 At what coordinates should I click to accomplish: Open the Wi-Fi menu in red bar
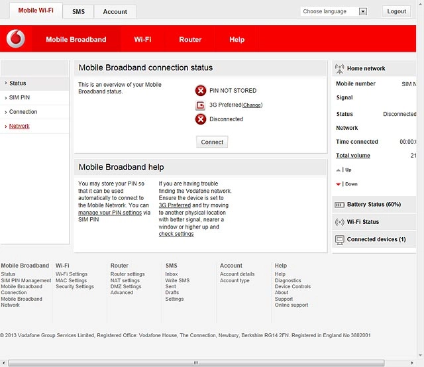coord(142,40)
